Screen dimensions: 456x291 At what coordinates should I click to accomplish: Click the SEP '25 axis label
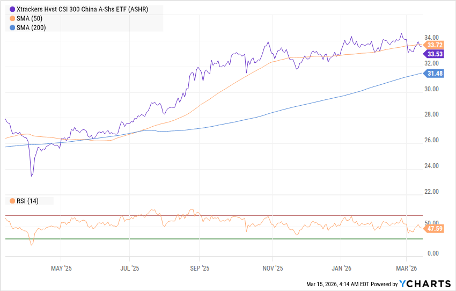coord(200,268)
